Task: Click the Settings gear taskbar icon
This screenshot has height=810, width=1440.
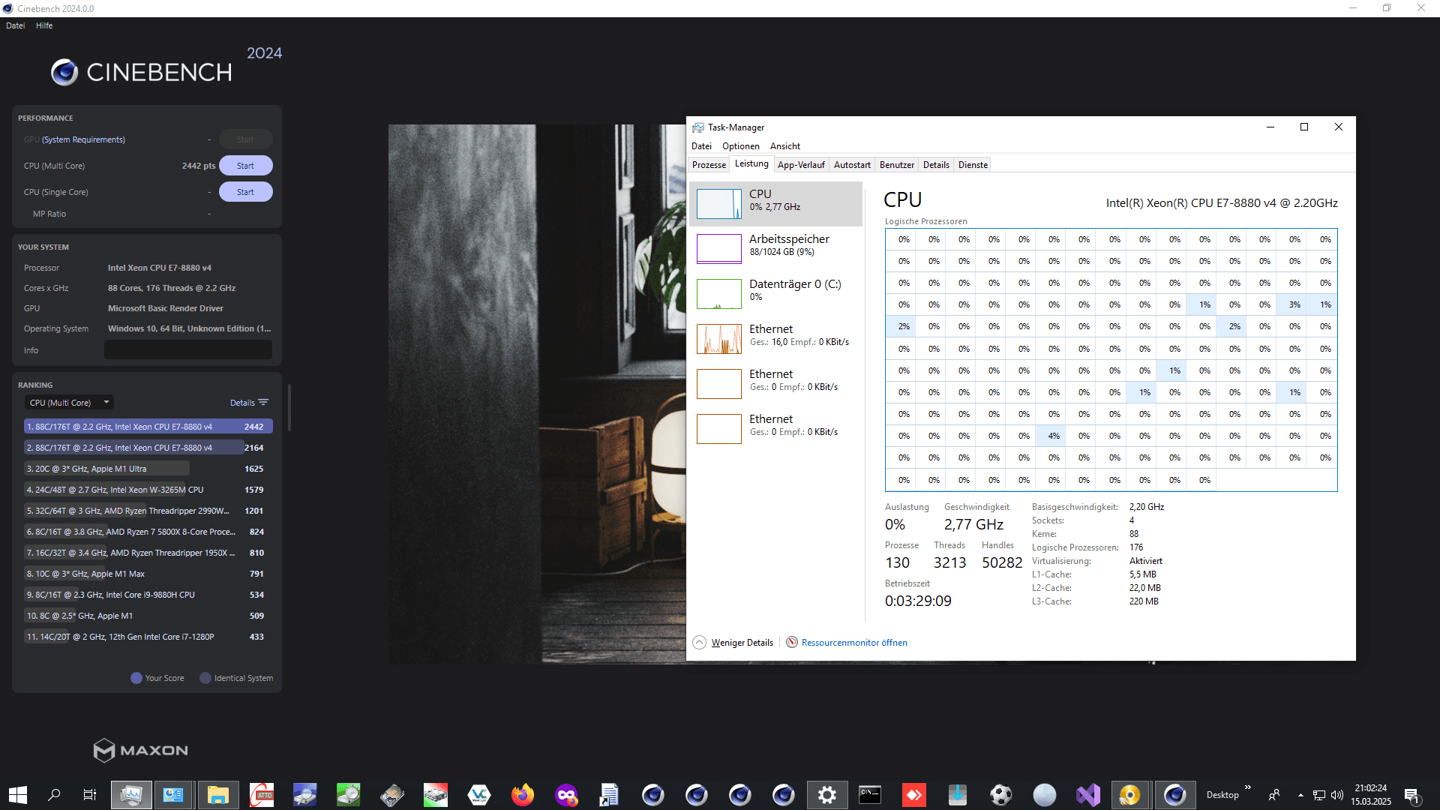Action: (x=827, y=795)
